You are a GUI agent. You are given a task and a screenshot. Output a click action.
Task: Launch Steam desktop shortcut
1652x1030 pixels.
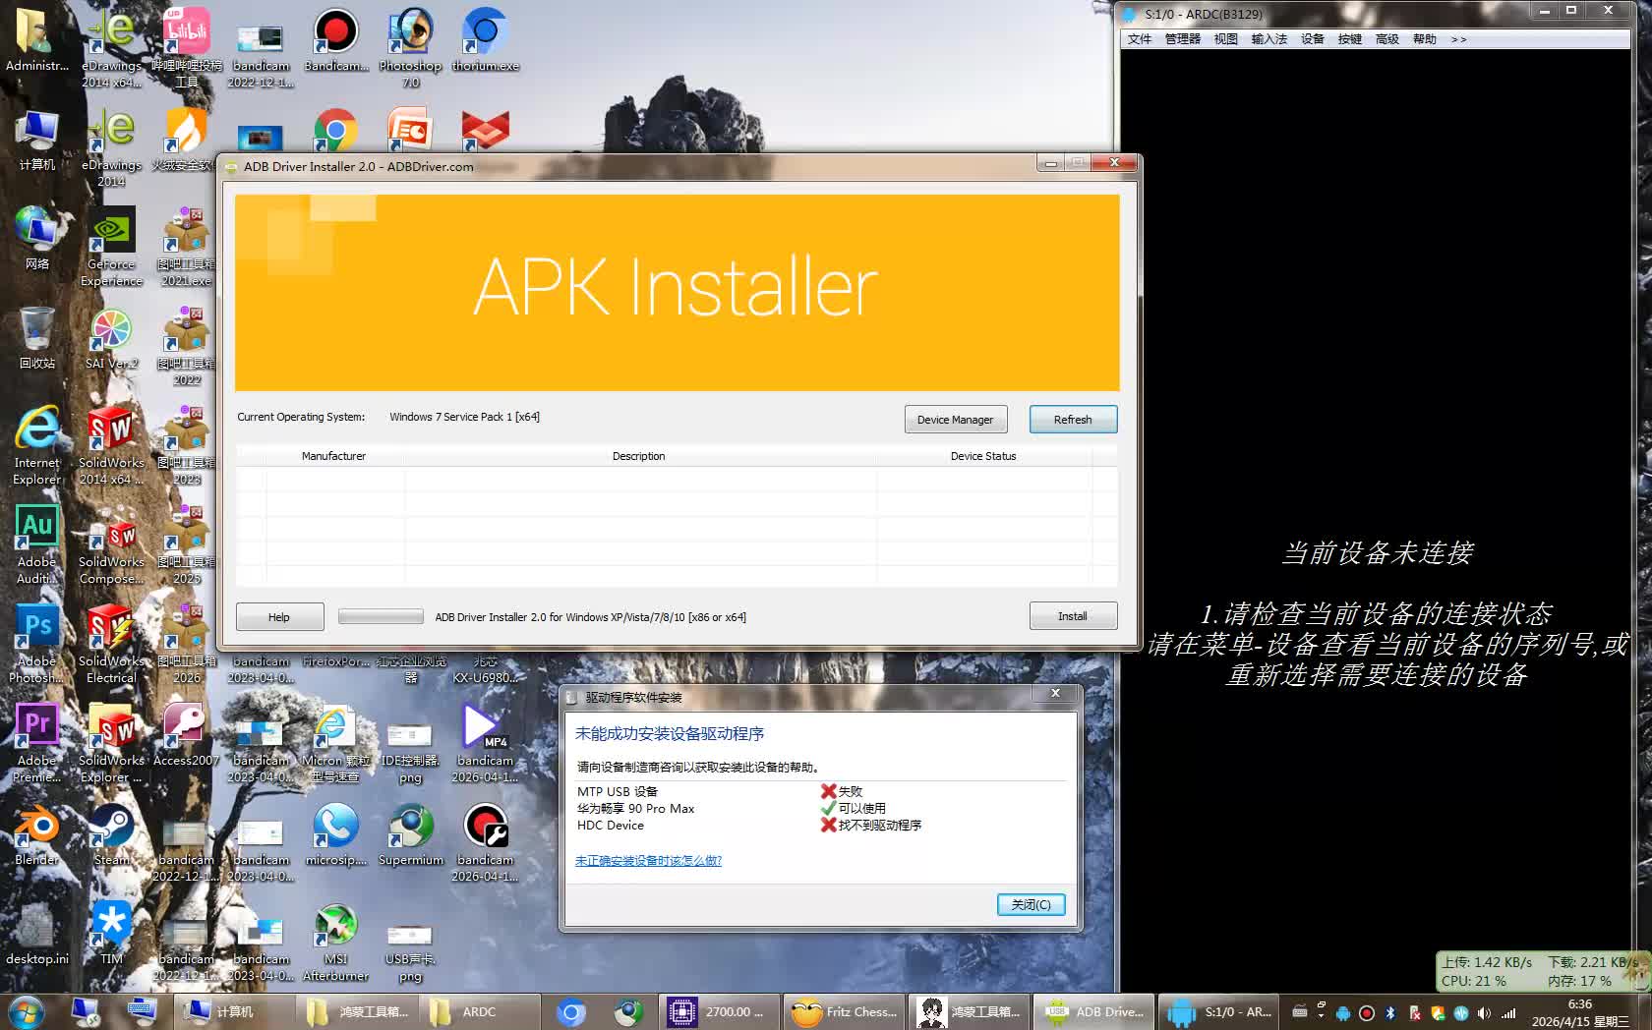tap(111, 834)
